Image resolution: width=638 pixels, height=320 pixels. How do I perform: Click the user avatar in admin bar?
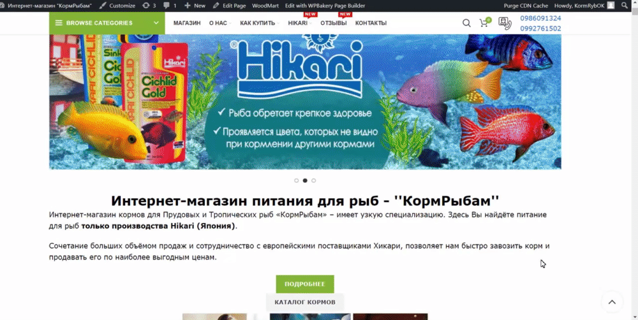(611, 6)
